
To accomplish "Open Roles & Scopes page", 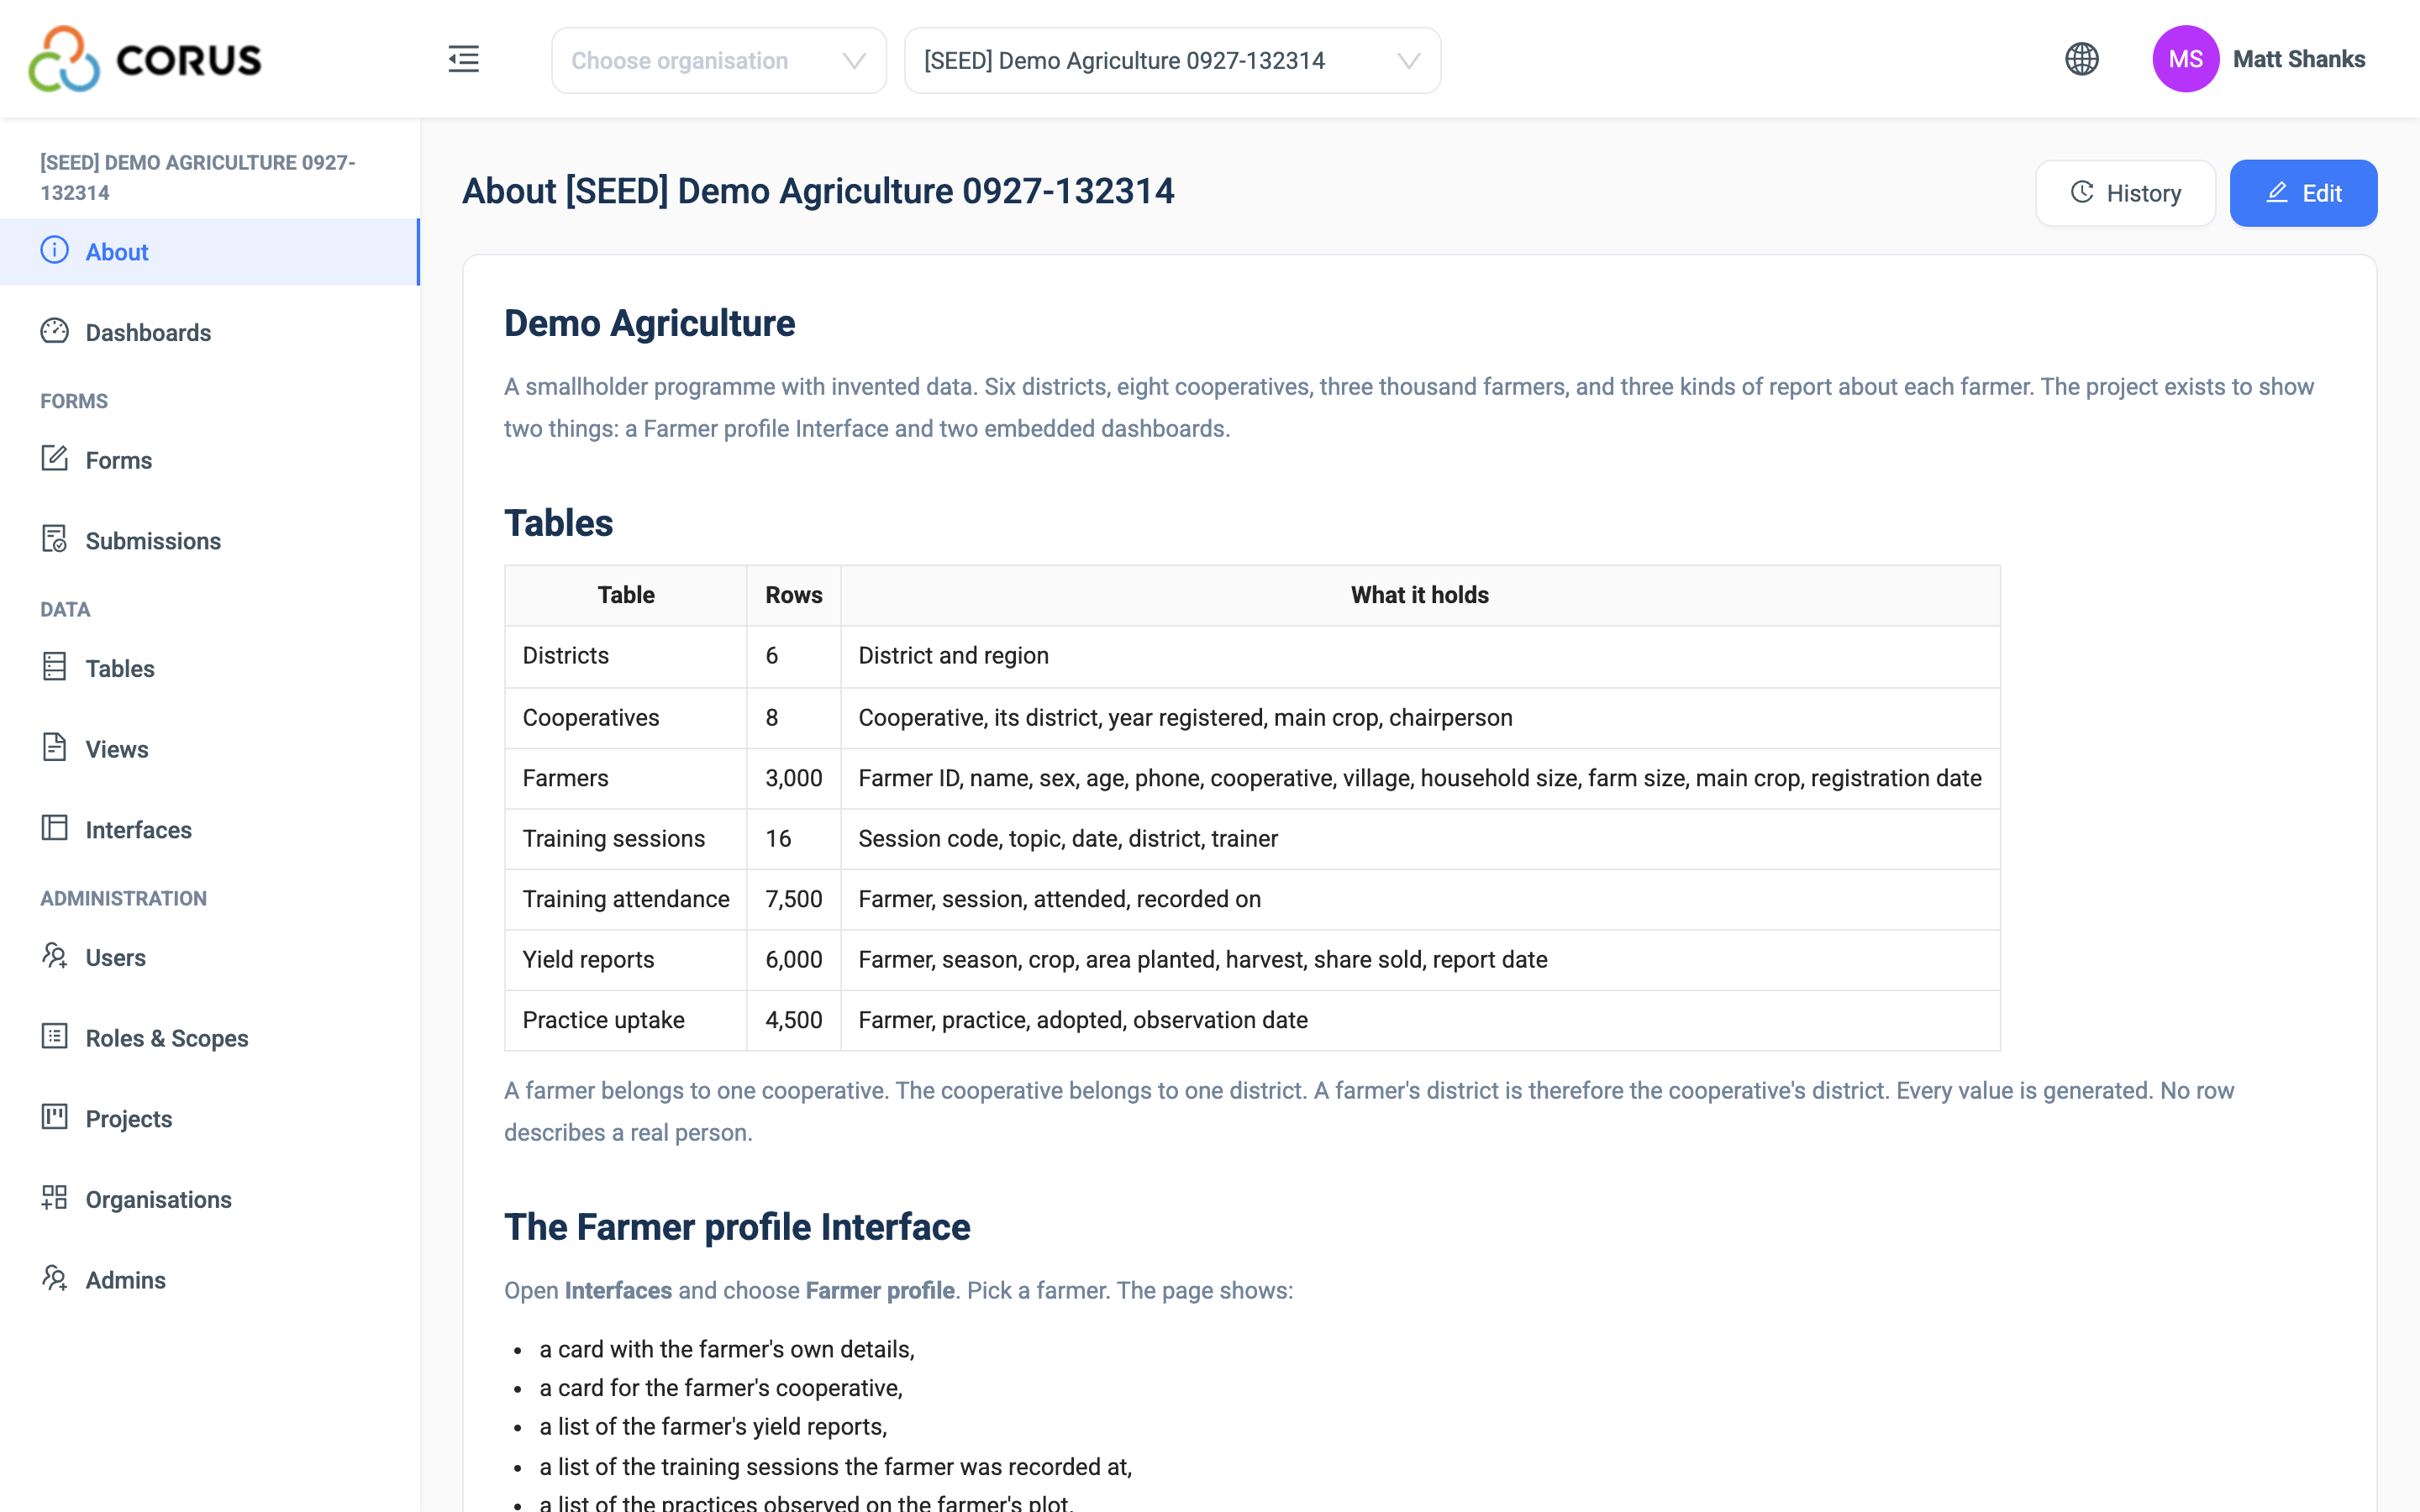I will click(x=210, y=1038).
